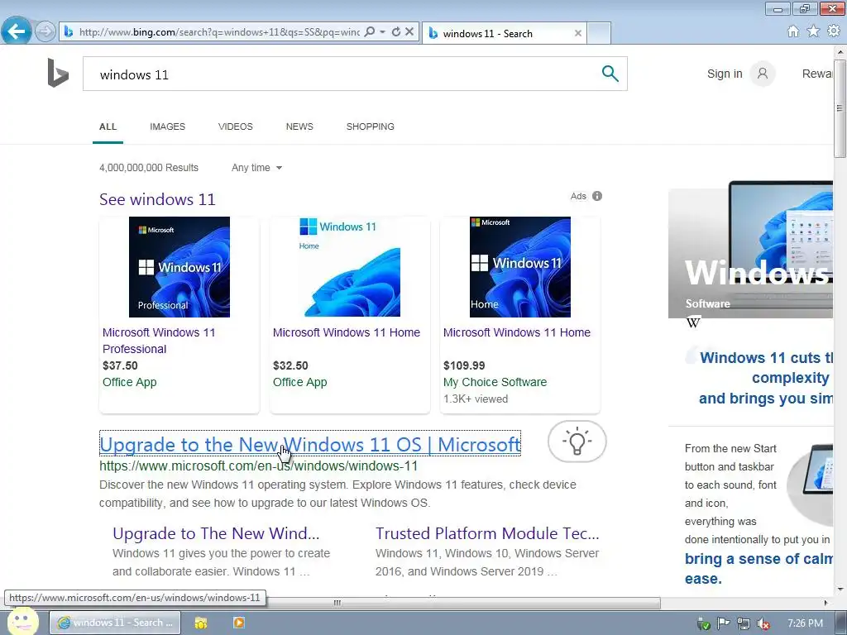Image resolution: width=847 pixels, height=635 pixels.
Task: Click the green shield tray icon
Action: [703, 623]
